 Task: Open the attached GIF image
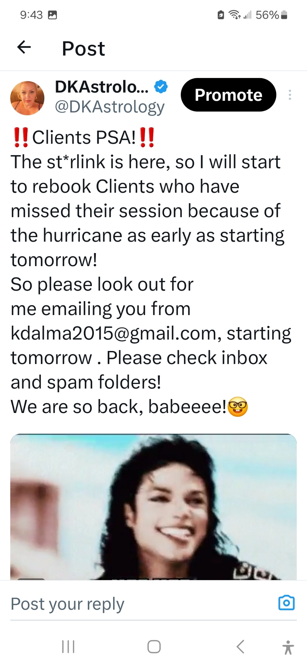[153, 507]
